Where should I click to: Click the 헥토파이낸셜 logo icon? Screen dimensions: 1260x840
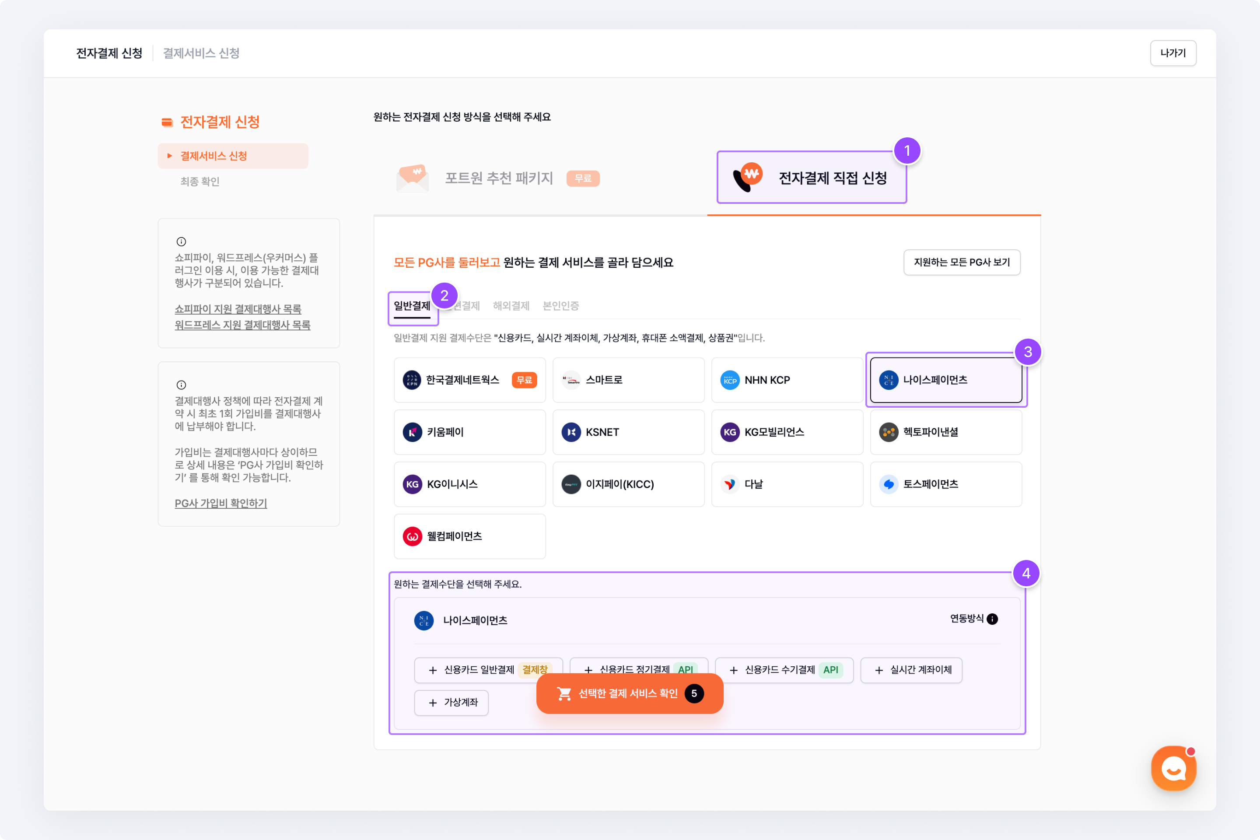click(x=889, y=432)
